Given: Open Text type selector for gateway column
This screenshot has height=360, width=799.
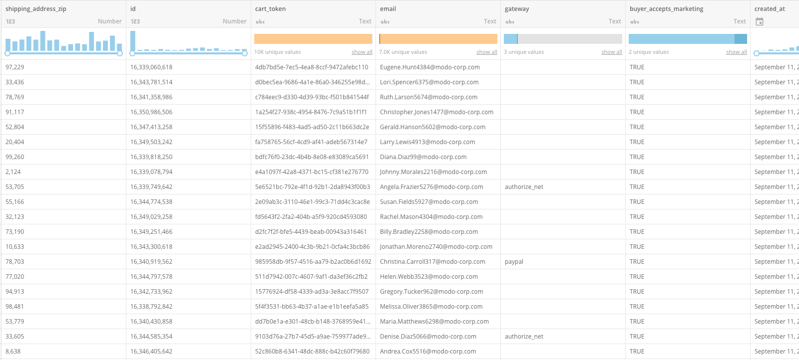Looking at the screenshot, I should (x=615, y=21).
